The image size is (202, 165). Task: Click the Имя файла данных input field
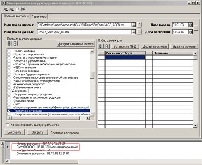[x=84, y=32]
